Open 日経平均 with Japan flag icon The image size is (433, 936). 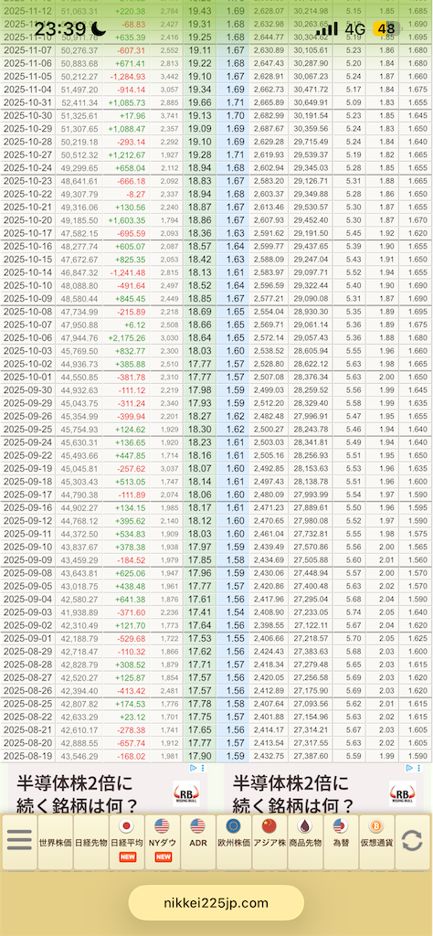(x=126, y=842)
